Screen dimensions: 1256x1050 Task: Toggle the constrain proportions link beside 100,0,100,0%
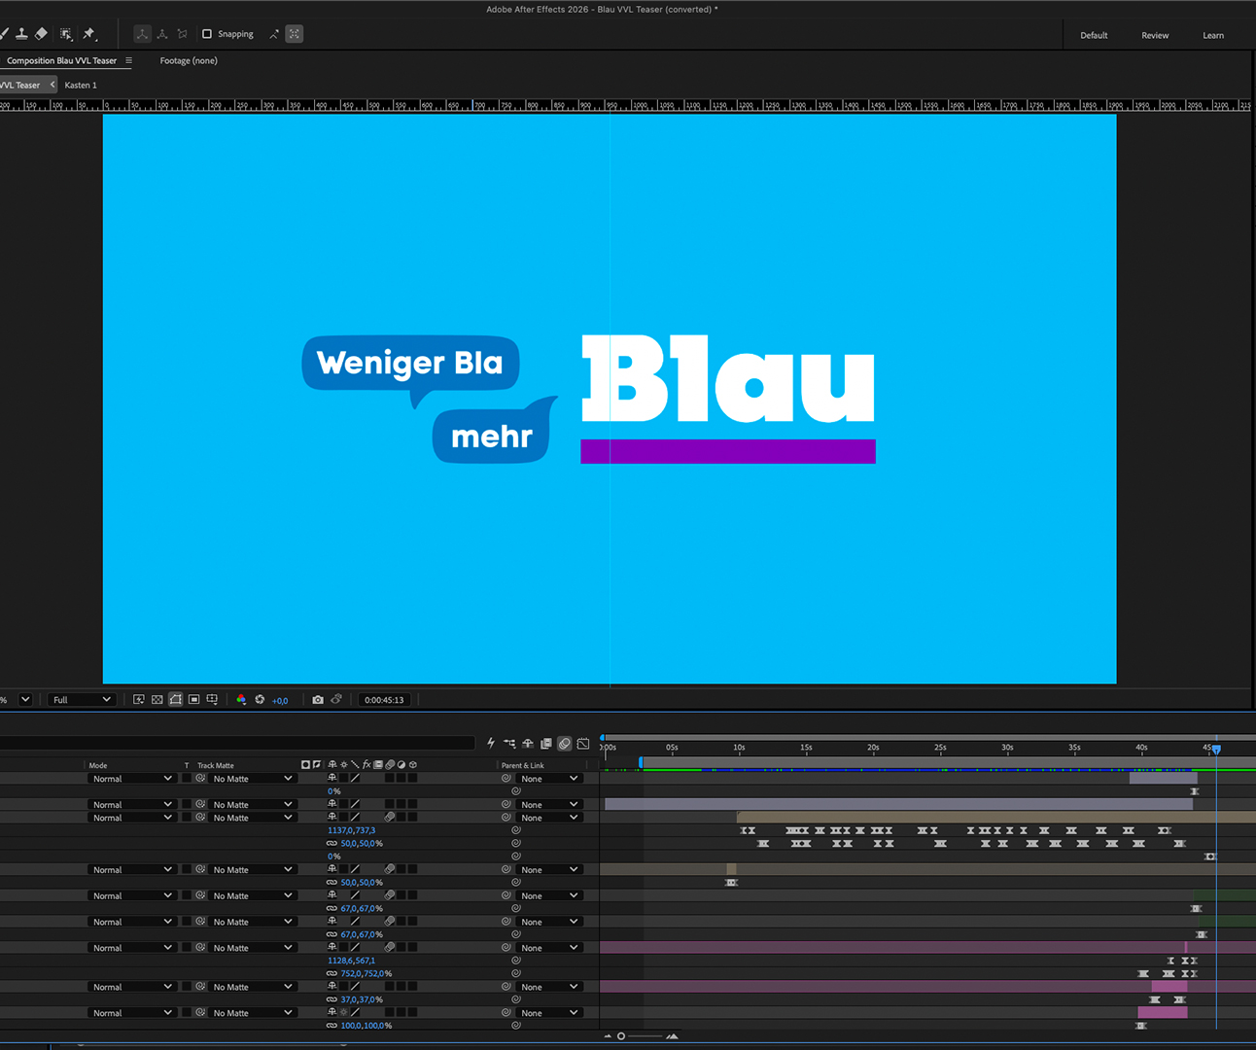coord(331,1026)
